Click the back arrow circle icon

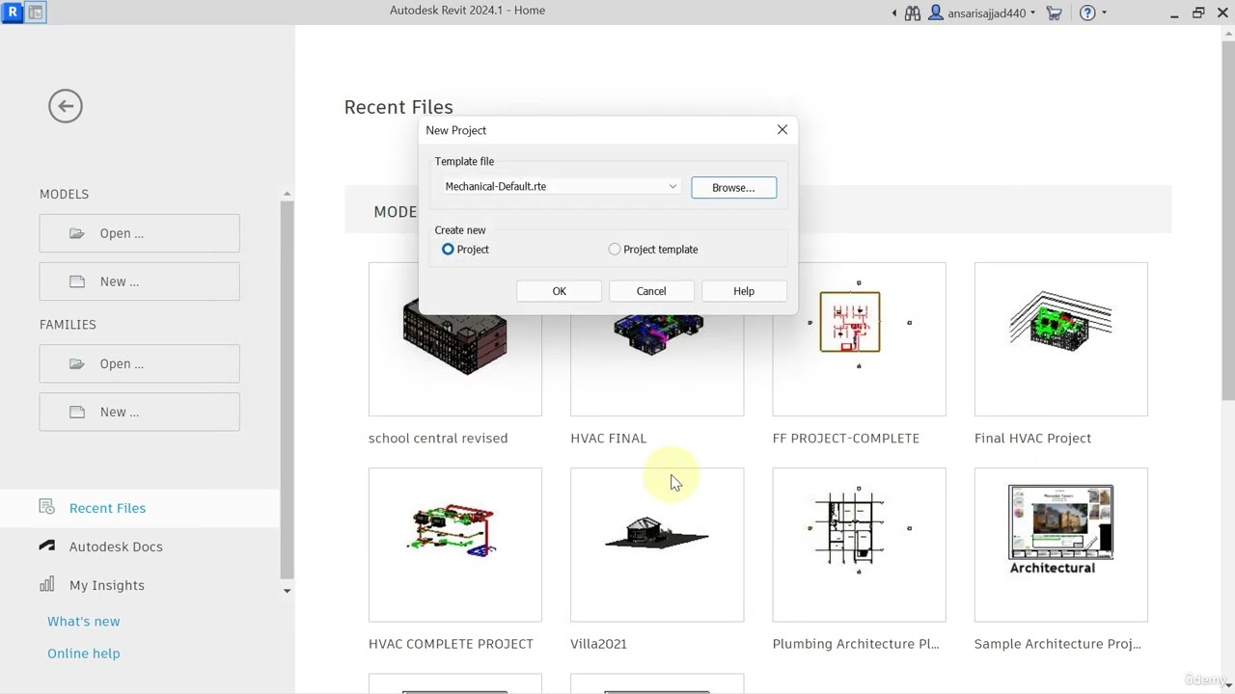point(66,106)
